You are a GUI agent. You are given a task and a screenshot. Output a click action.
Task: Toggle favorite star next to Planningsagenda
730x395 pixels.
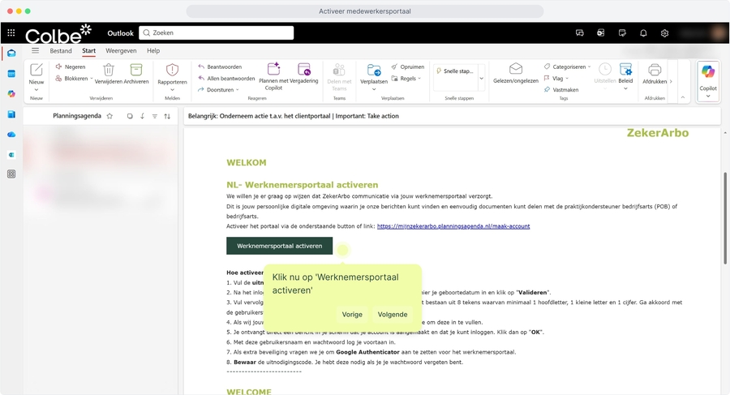[x=110, y=116]
